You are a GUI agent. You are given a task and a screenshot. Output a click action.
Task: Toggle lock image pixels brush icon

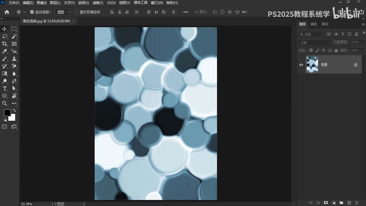click(x=317, y=50)
